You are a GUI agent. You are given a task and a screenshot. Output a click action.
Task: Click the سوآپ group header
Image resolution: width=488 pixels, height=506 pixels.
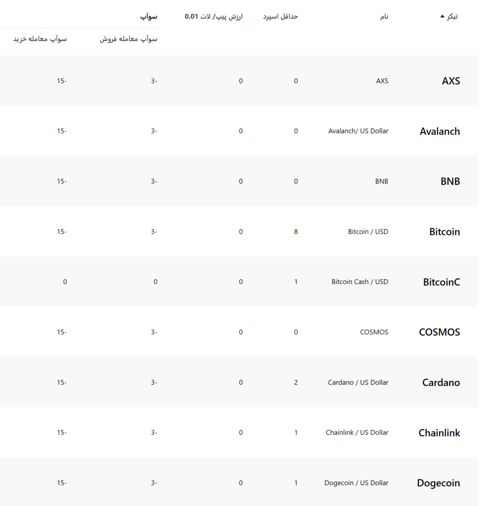point(148,16)
